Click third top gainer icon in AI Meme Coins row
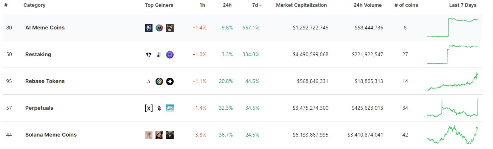 coord(170,28)
